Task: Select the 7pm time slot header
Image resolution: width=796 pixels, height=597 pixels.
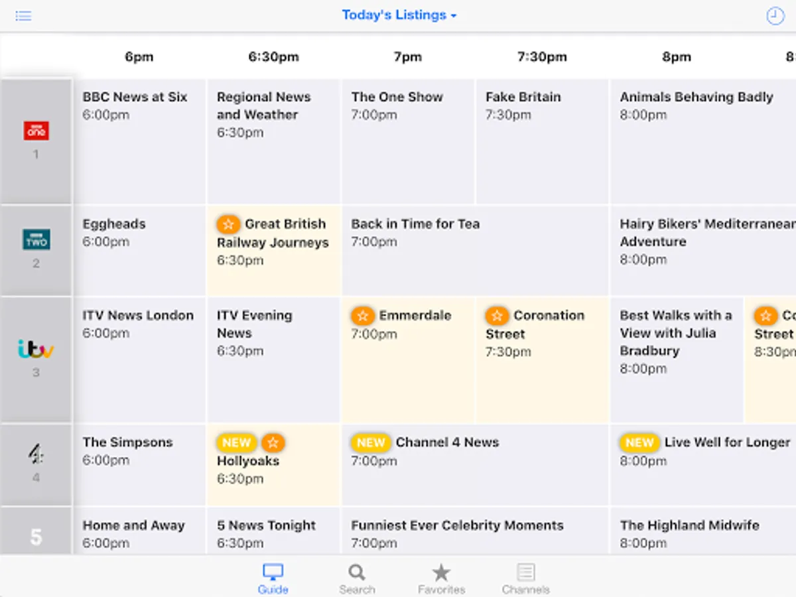Action: click(407, 57)
